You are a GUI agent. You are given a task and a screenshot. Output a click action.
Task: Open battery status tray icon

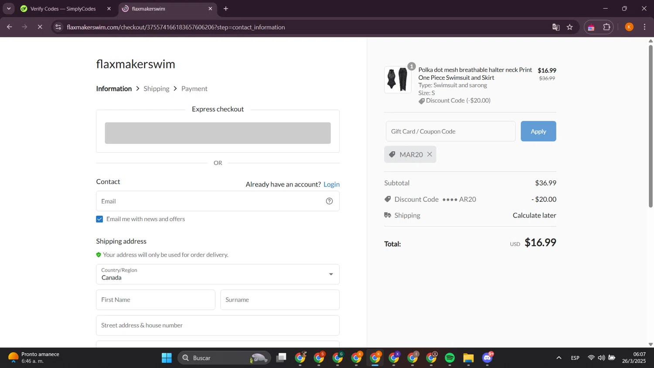click(612, 358)
